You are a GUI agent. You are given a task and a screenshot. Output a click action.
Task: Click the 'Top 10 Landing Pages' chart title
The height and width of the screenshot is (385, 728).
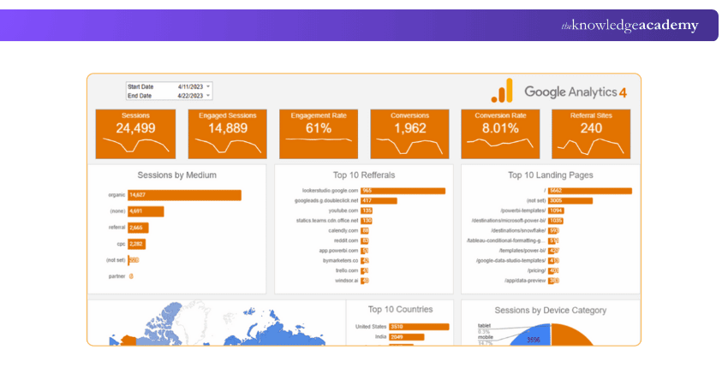click(550, 175)
